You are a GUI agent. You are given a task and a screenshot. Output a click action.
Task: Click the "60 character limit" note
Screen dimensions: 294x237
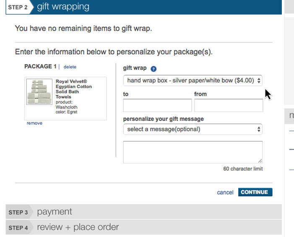coord(243,169)
